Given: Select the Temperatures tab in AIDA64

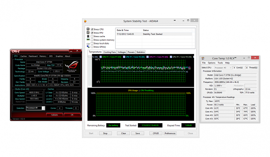Looking at the screenshot, I should [x=95, y=52].
